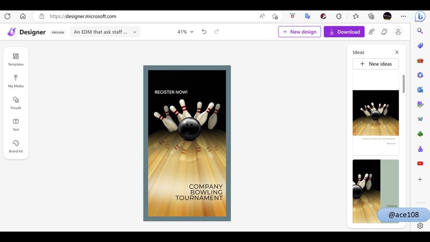Open sidebar settings gear
Image resolution: width=430 pixels, height=242 pixels.
(x=420, y=225)
